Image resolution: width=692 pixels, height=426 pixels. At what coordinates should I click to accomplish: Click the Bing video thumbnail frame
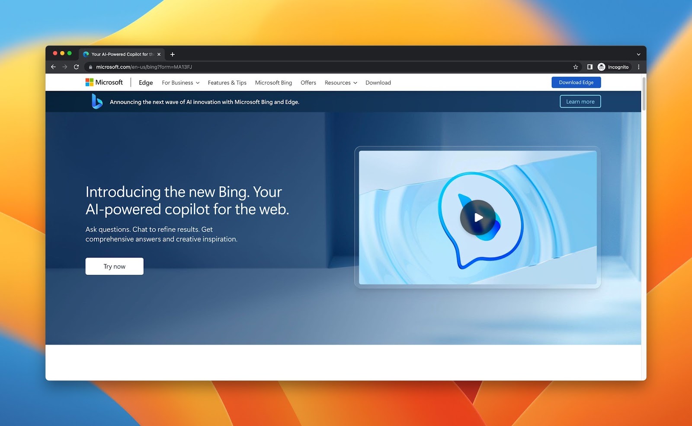pos(477,217)
